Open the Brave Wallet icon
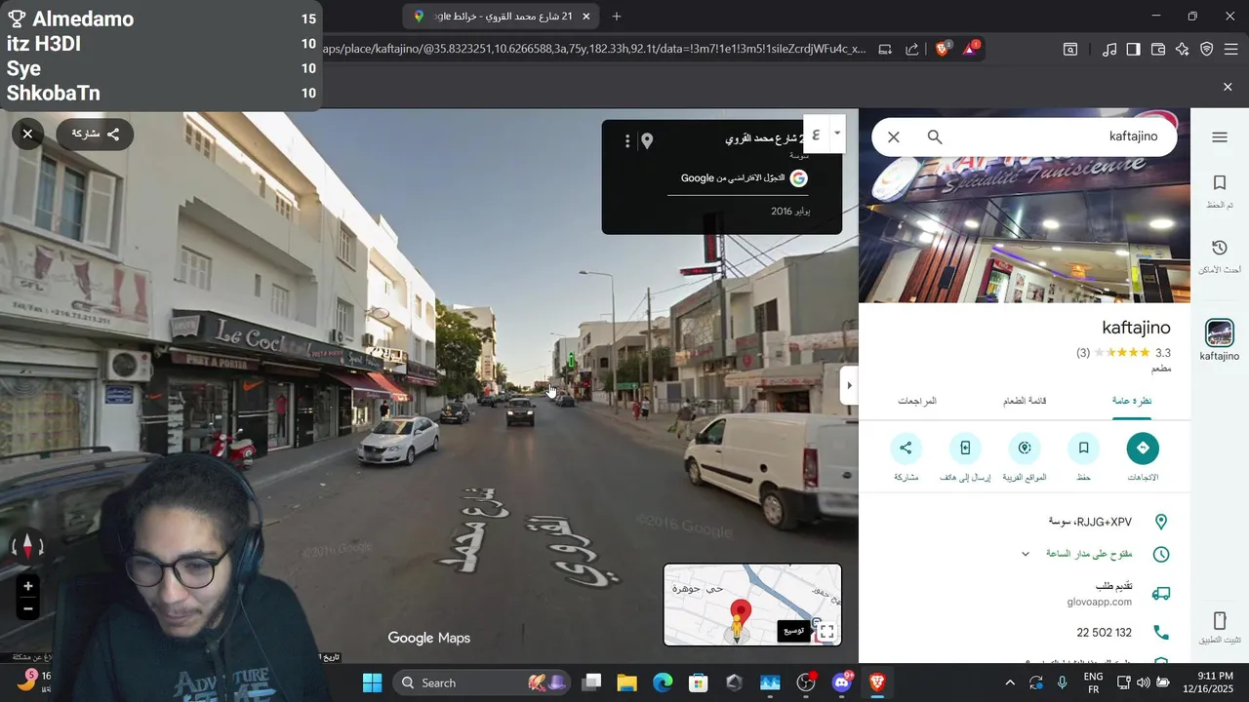 [x=1158, y=49]
